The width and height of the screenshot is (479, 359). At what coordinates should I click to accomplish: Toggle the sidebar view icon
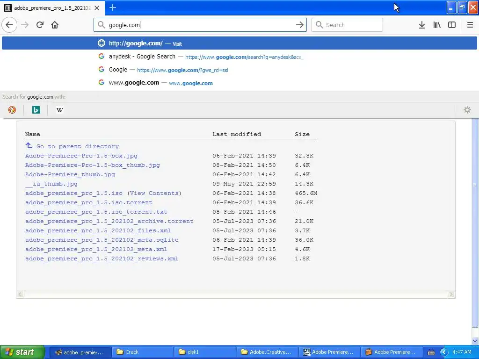click(x=452, y=25)
